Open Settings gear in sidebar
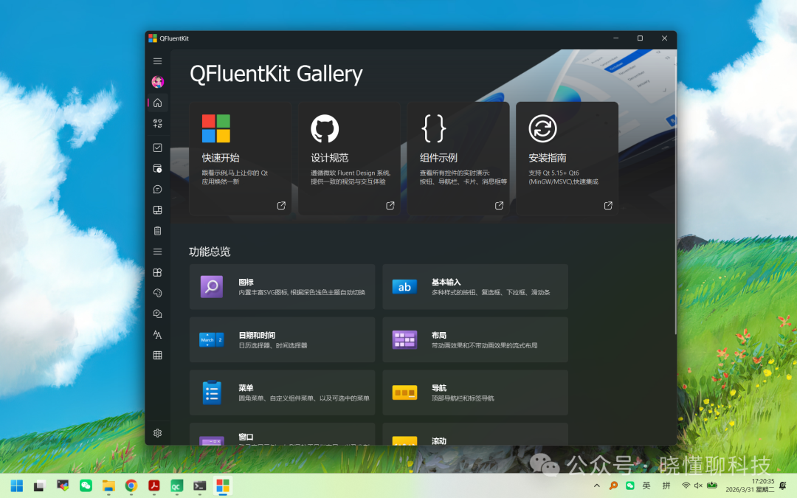The width and height of the screenshot is (797, 498). 158,433
